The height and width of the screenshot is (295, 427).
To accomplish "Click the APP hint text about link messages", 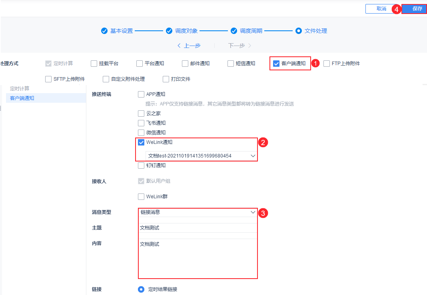I will click(x=219, y=104).
